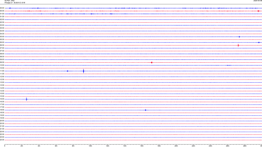Click the 18m tick label on the time axis
This screenshot has width=262, height=147.
159,146
